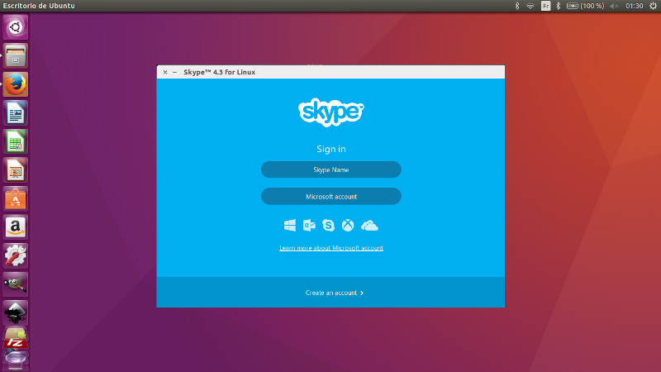Open Learn more about Microsoft account link
661x372 pixels.
click(331, 248)
